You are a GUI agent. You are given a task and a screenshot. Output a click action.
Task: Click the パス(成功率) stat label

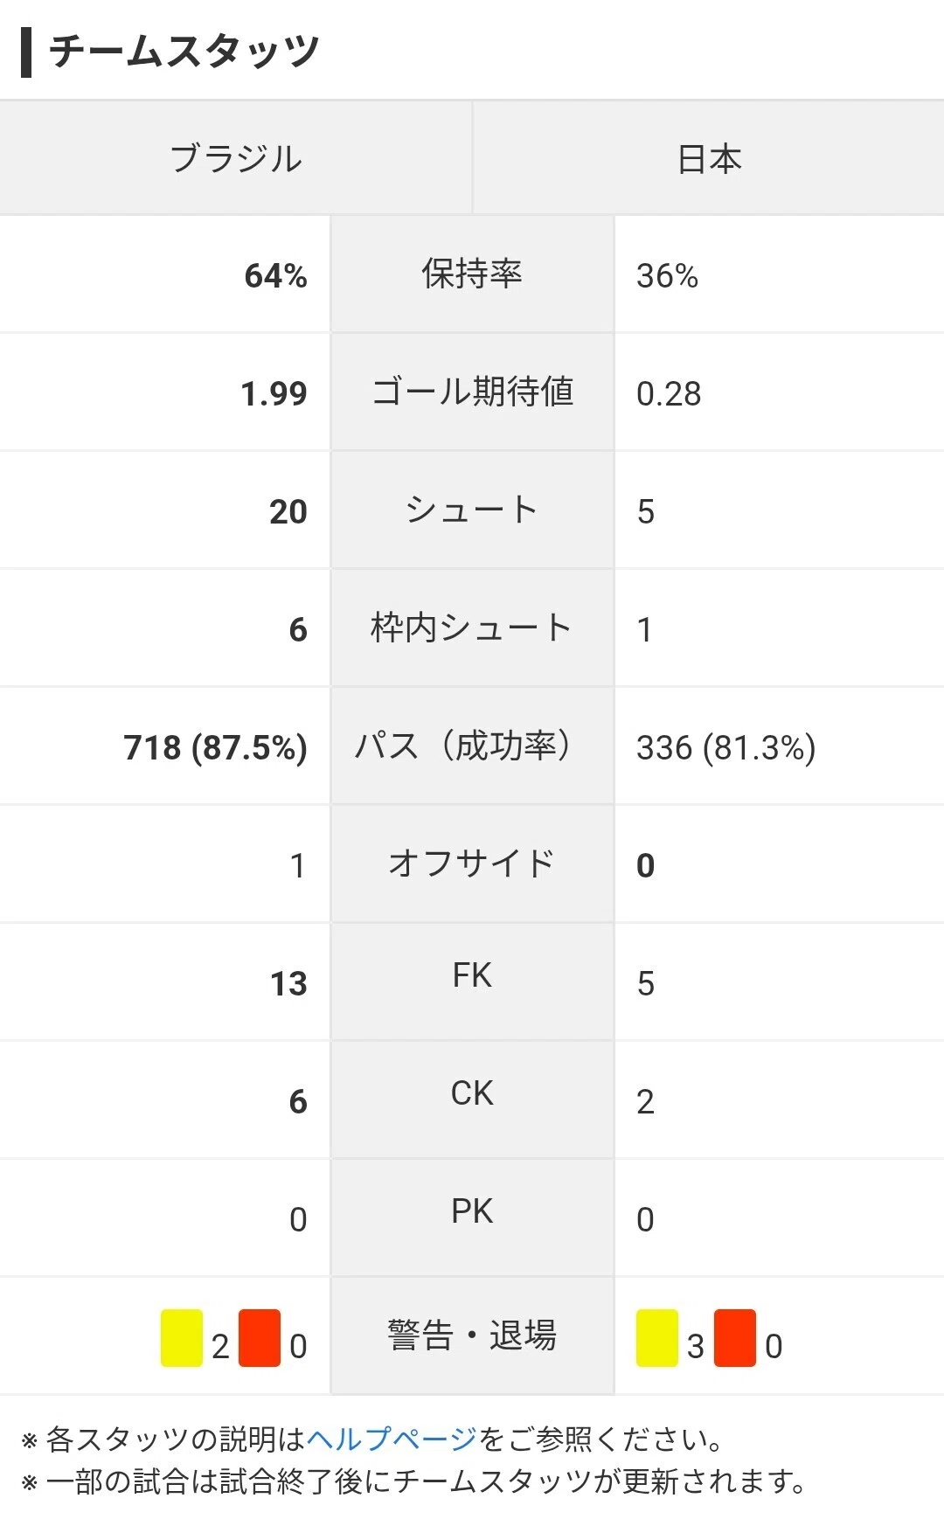pos(463,746)
